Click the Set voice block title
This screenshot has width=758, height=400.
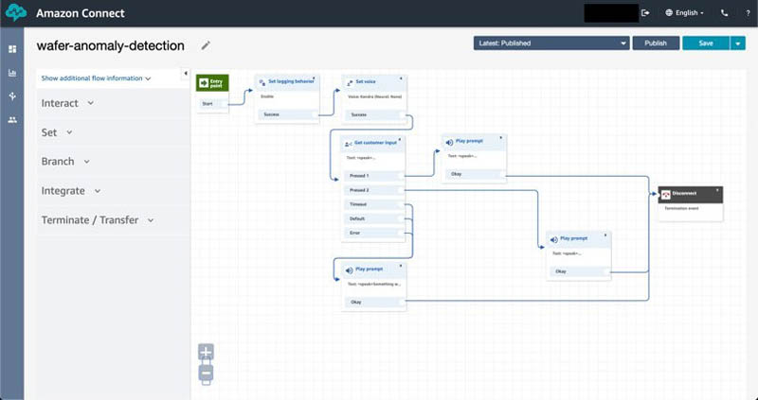pyautogui.click(x=366, y=82)
